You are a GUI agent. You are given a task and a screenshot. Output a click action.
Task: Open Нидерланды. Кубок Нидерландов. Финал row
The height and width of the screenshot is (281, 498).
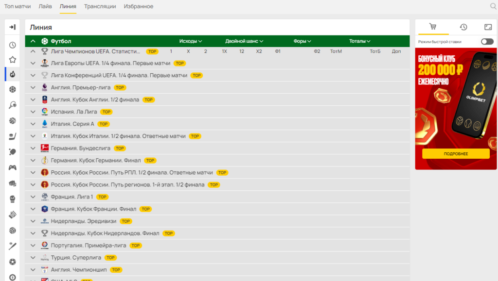click(217, 233)
